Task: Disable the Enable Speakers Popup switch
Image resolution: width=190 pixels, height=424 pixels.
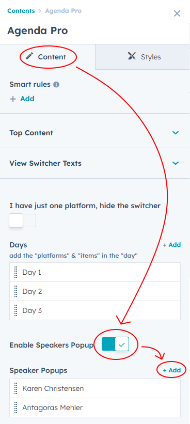Action: (116, 344)
